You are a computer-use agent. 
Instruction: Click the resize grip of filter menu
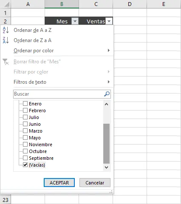[x=111, y=192]
